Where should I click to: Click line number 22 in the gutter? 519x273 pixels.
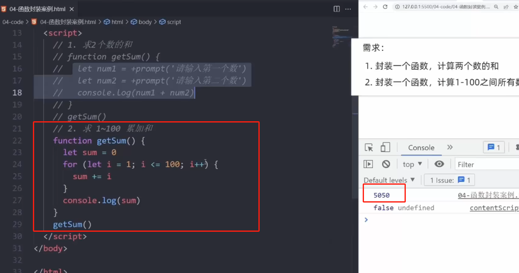coord(17,141)
